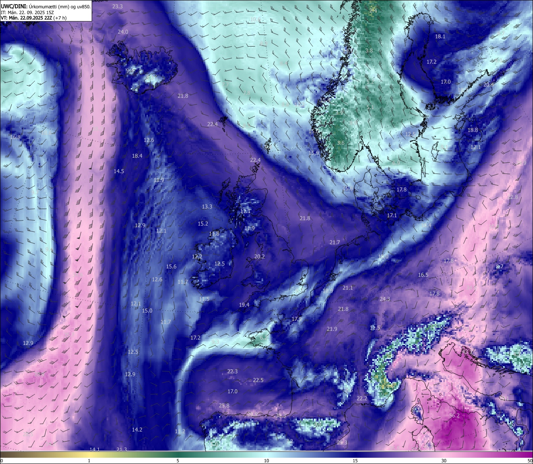Select the 21.3 value at bottom edge
This screenshot has width=533, height=464.
click(x=122, y=449)
